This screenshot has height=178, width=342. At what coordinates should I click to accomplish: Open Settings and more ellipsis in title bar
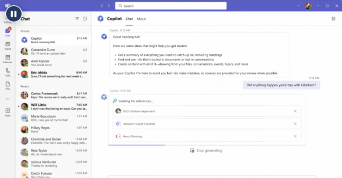pyautogui.click(x=298, y=6)
